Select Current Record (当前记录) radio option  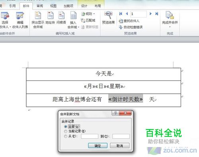(x=65, y=131)
